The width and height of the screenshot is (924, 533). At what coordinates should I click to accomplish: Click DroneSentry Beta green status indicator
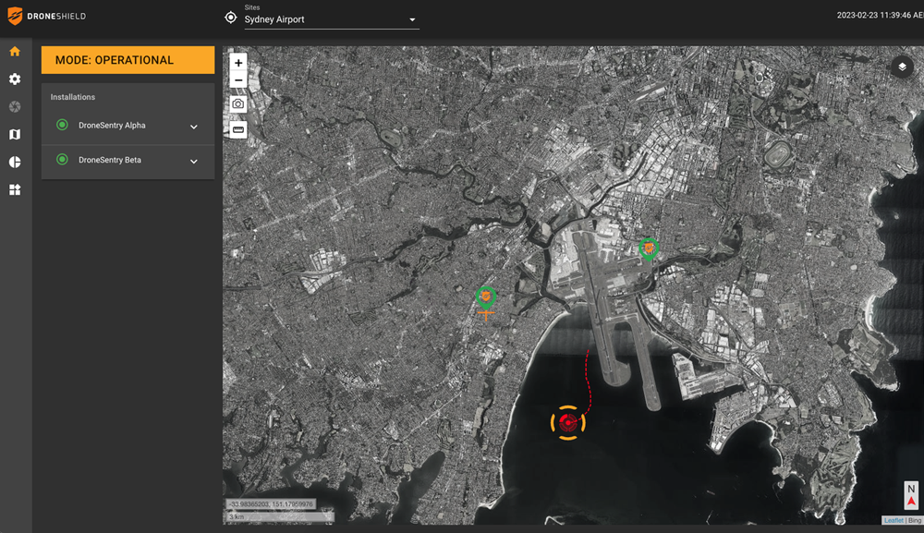[62, 160]
